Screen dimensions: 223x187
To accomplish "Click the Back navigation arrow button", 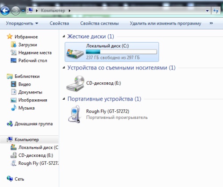I will (5, 11).
